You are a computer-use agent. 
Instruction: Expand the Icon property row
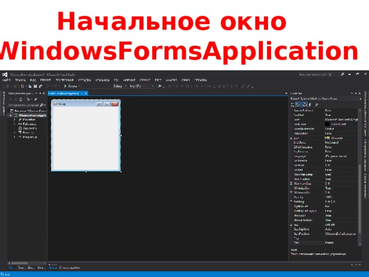(291, 138)
